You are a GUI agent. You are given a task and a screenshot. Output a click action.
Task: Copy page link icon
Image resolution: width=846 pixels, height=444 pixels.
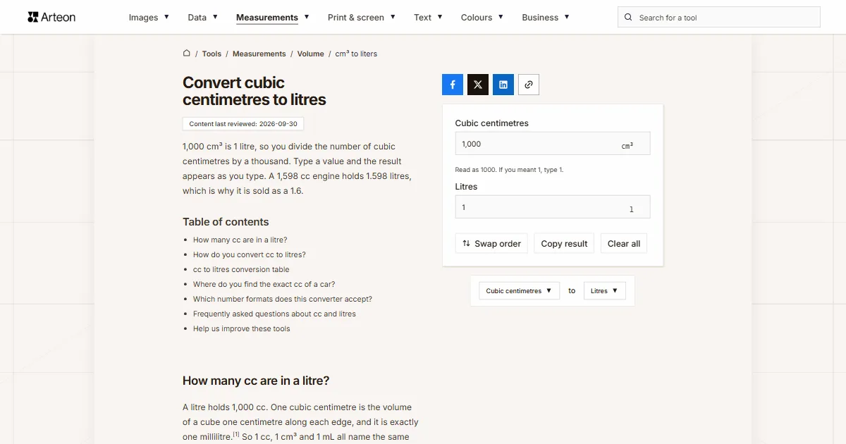529,85
